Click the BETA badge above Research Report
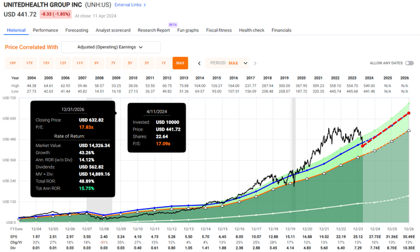Viewport: 420px width, 252px height. click(173, 25)
